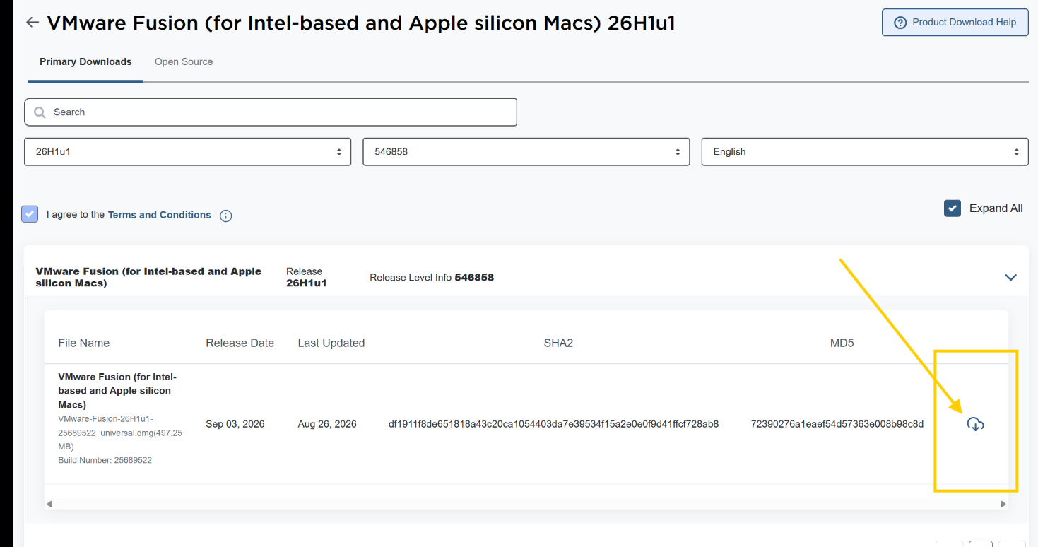Screen dimensions: 1038x547
Task: Switch to the Open Source tab
Action: [x=184, y=62]
